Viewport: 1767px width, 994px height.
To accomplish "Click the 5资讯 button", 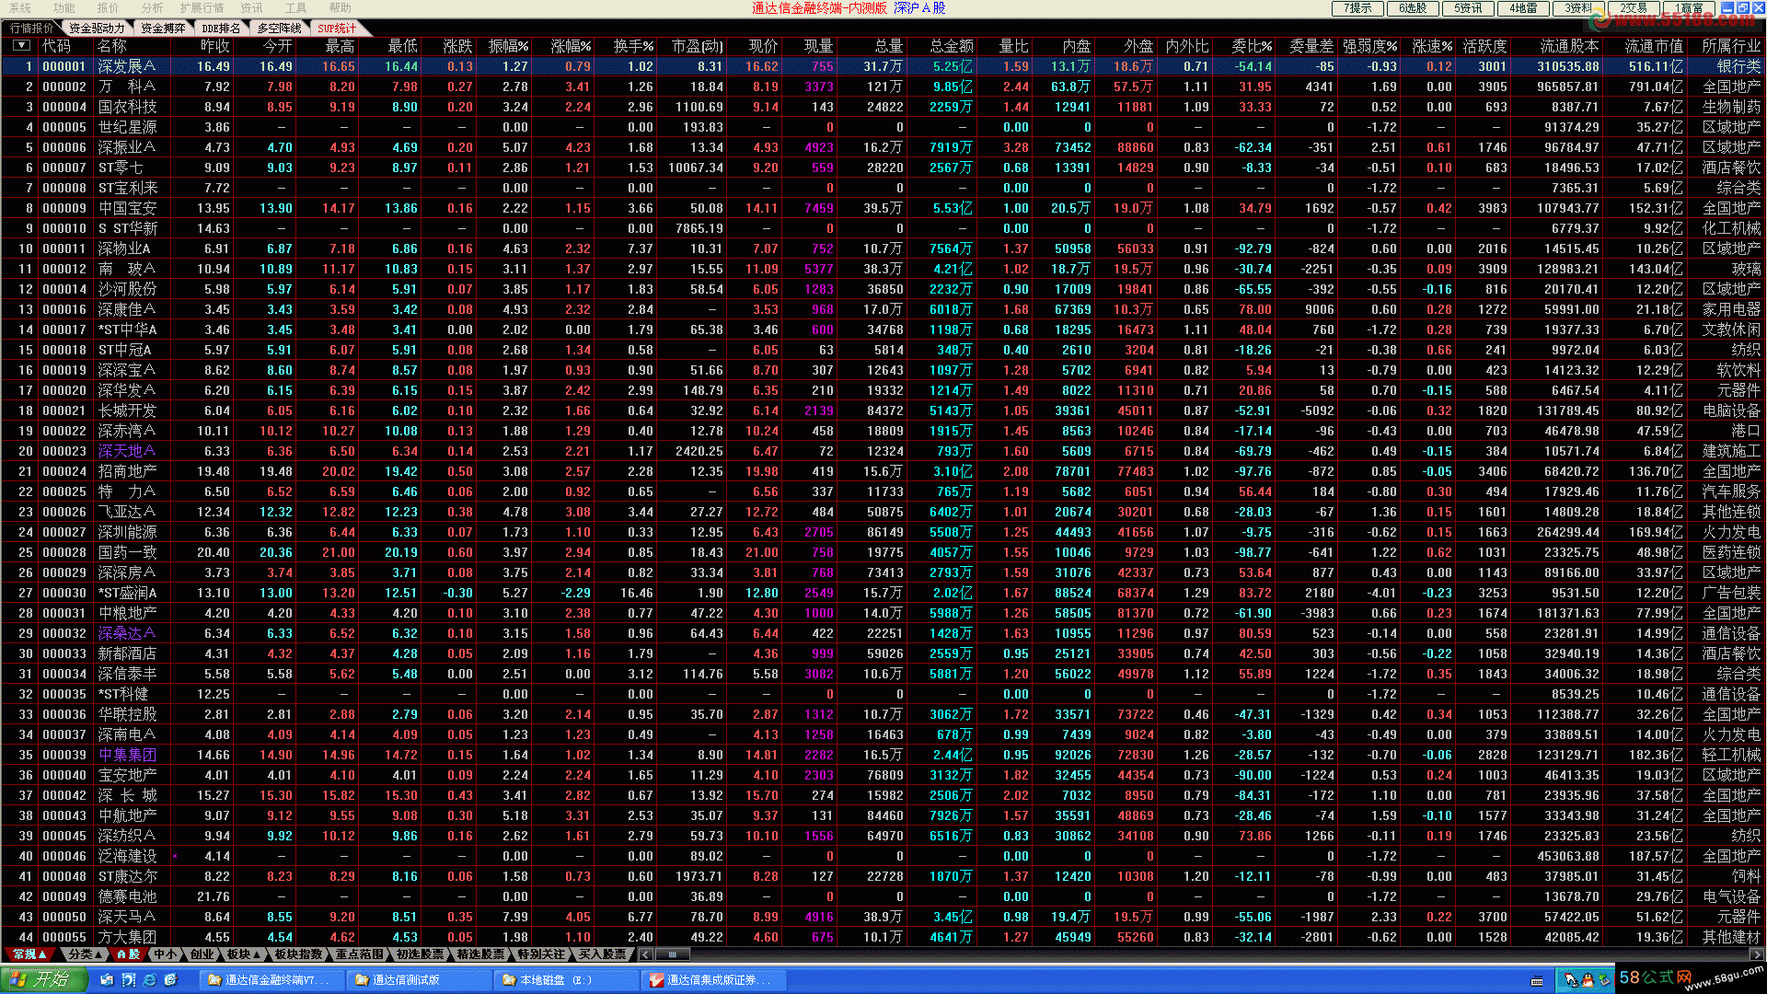I will tap(1469, 7).
